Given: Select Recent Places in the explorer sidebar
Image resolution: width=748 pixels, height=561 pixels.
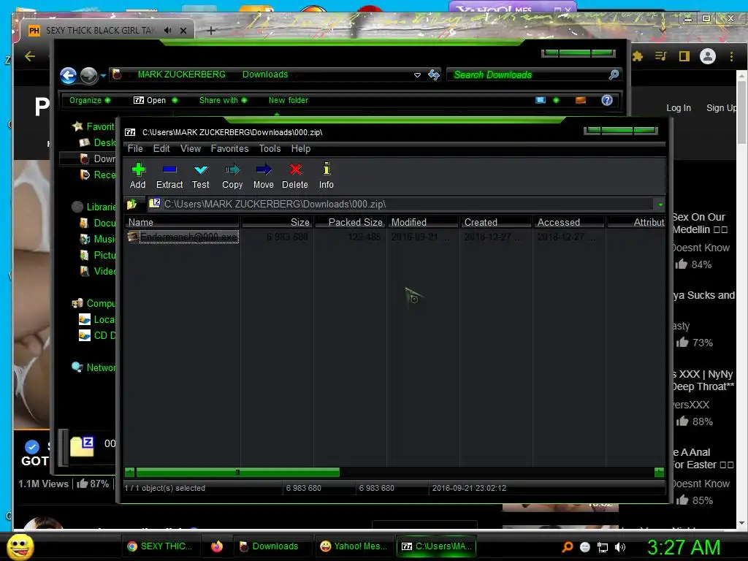Looking at the screenshot, I should pyautogui.click(x=98, y=175).
